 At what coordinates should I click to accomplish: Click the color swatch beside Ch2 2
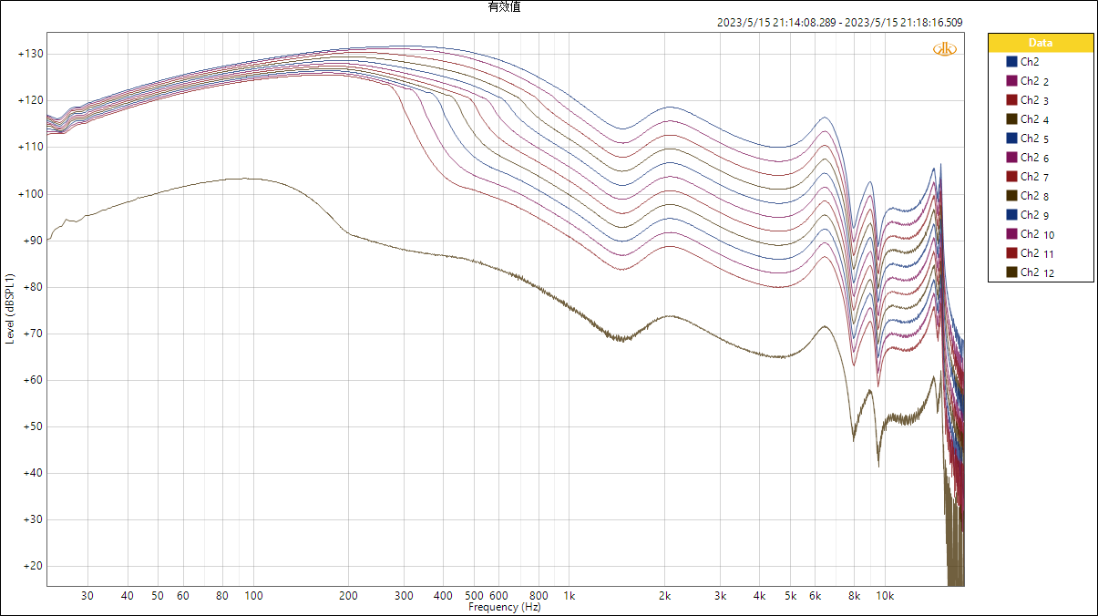(x=1011, y=81)
